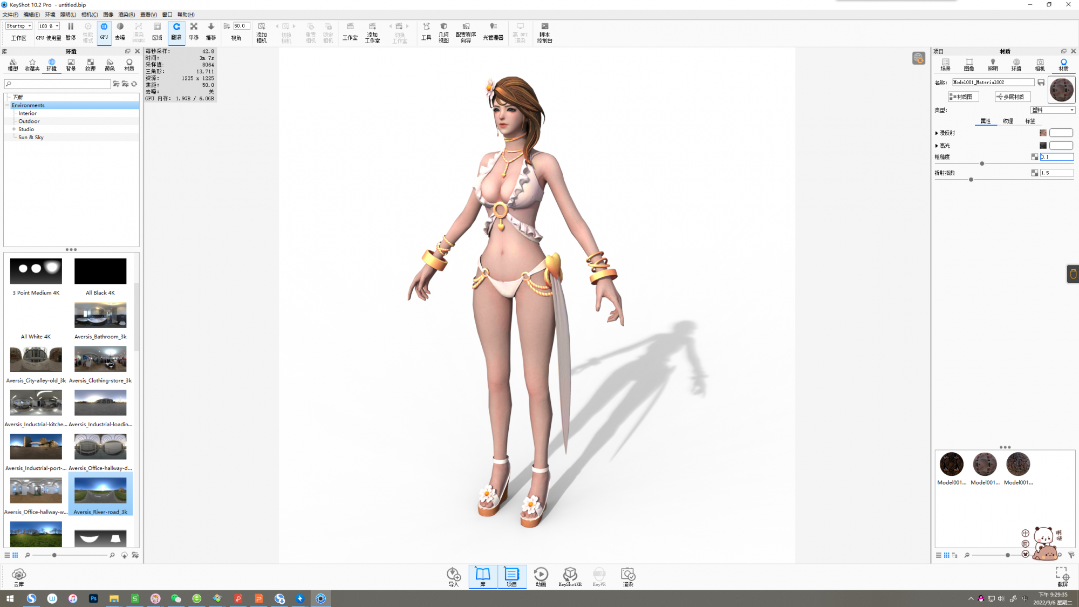Open the 渲染 Render menu
Viewport: 1079px width, 607px height.
point(127,15)
